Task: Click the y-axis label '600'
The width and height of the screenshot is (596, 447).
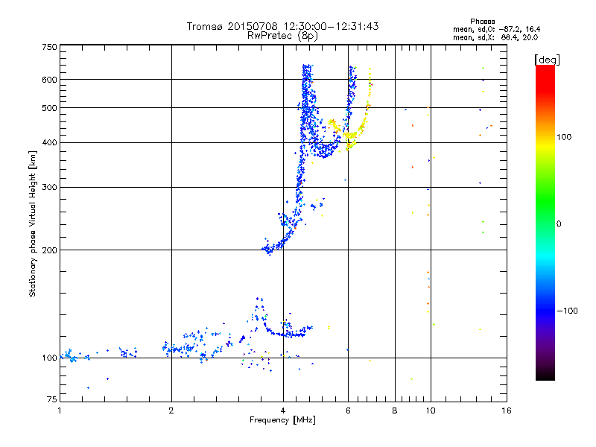Action: pyautogui.click(x=49, y=80)
